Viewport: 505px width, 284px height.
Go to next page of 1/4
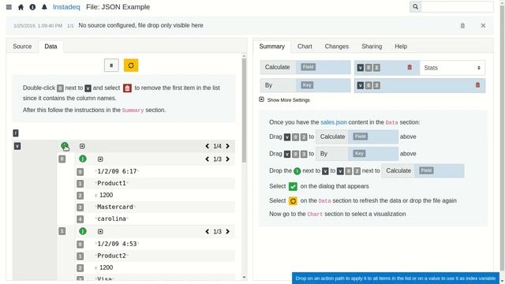[x=228, y=146]
